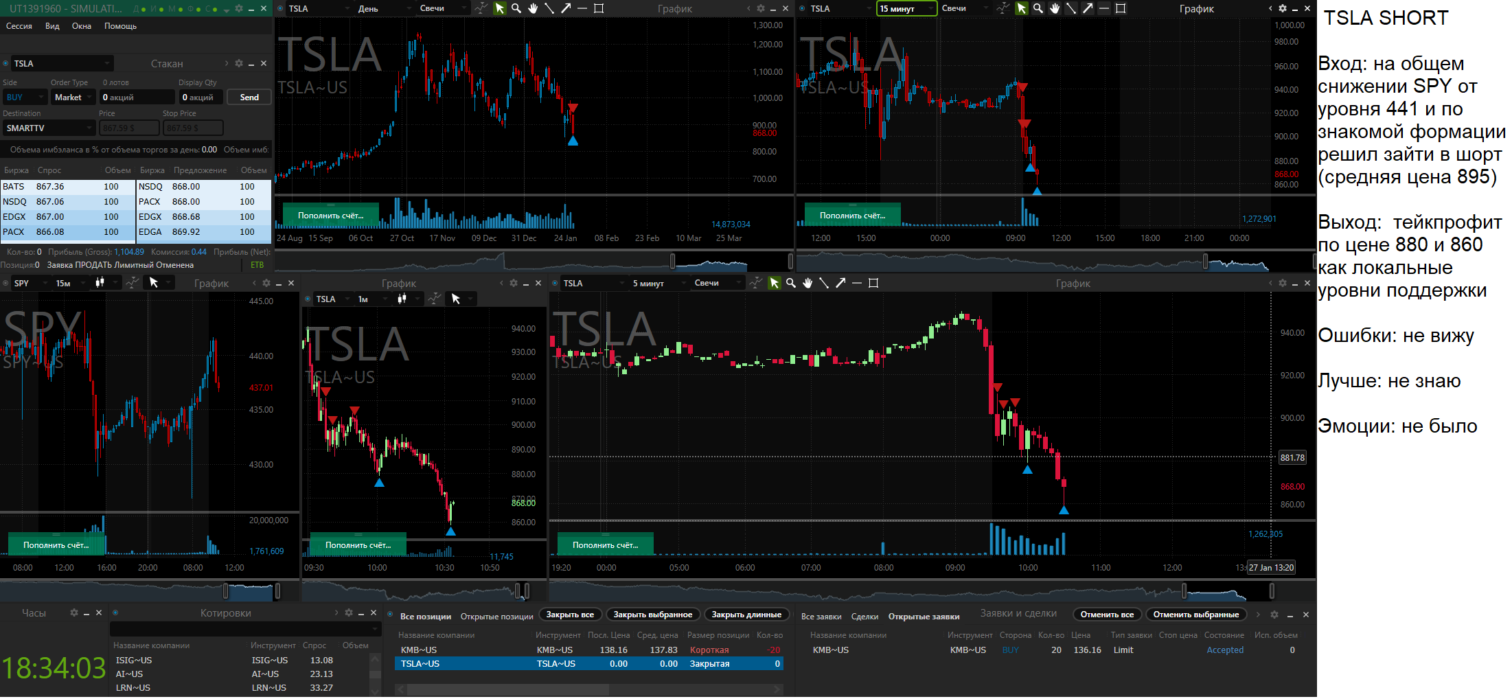This screenshot has width=1512, height=699.
Task: Open the indicators icon in the 15-minute TSLA chart
Action: (1003, 8)
